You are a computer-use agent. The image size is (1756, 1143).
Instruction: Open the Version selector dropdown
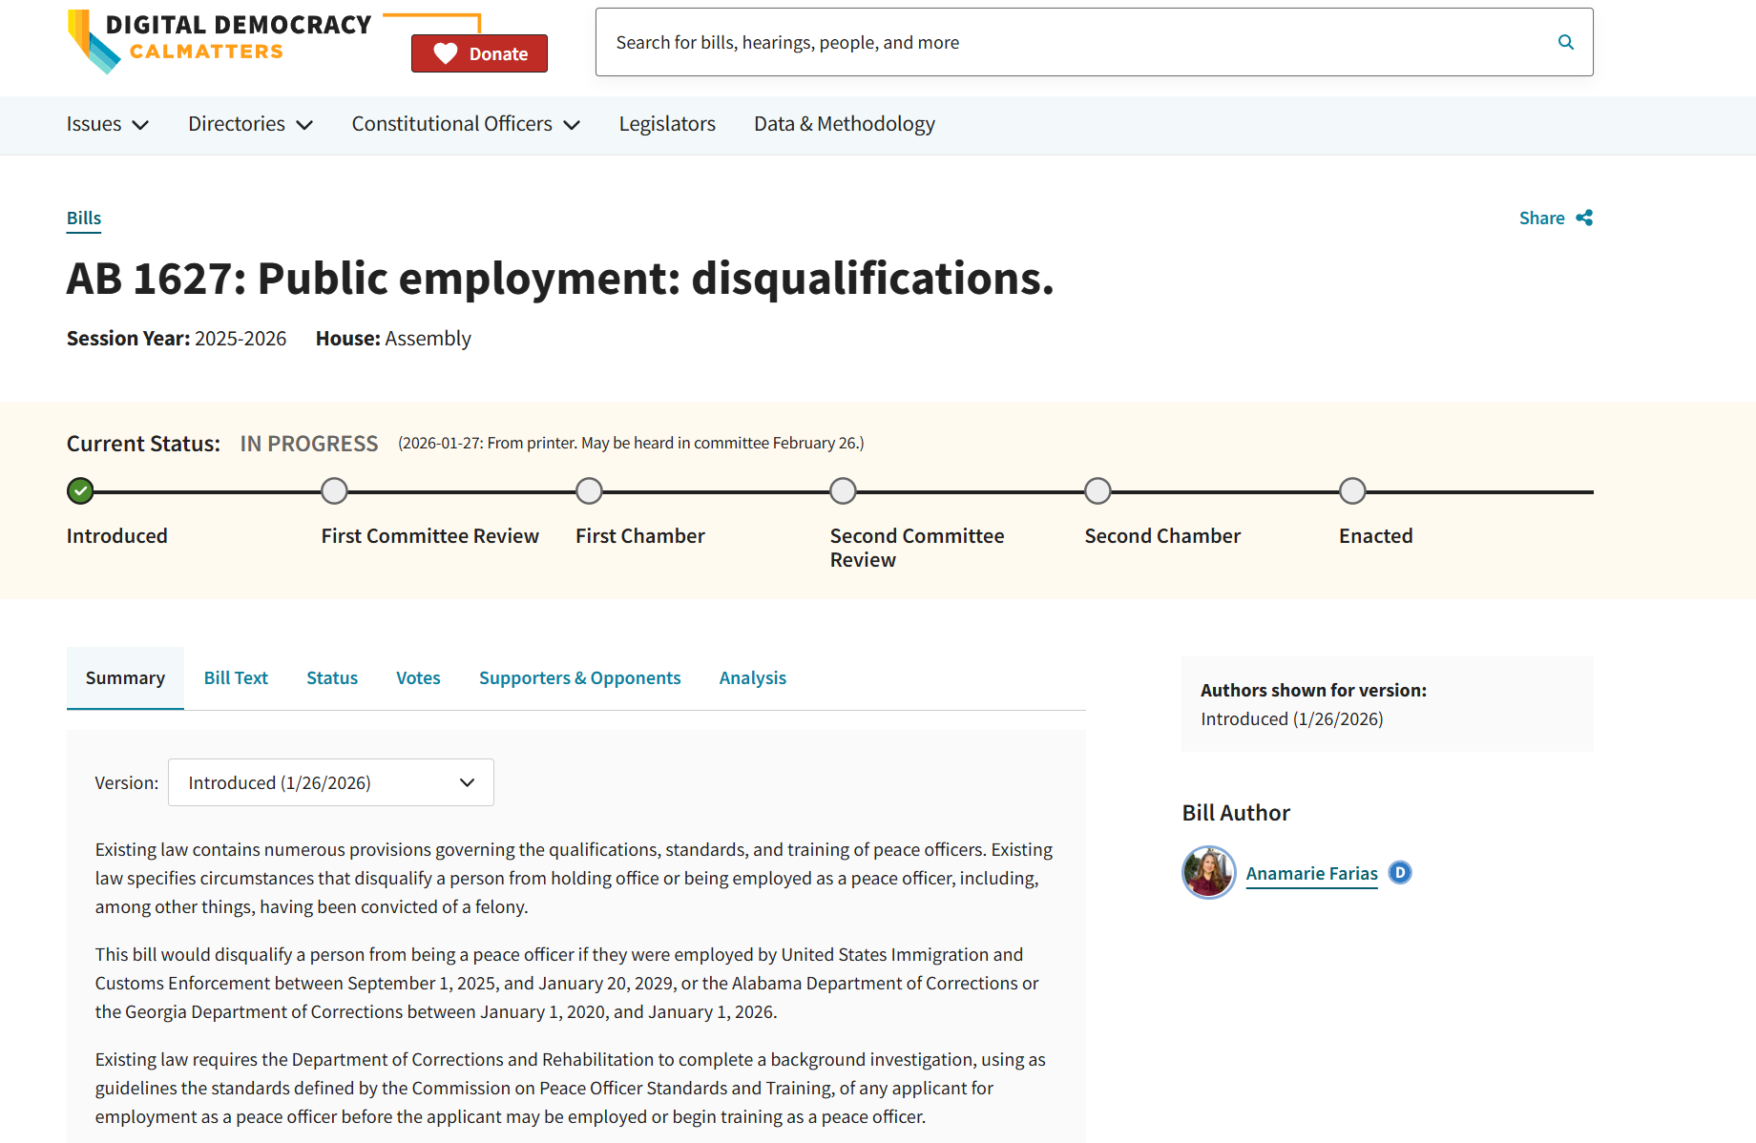tap(330, 782)
